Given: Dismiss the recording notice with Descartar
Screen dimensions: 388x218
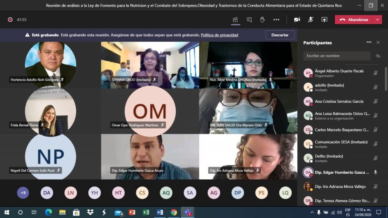Looking at the screenshot, I should coord(280,35).
